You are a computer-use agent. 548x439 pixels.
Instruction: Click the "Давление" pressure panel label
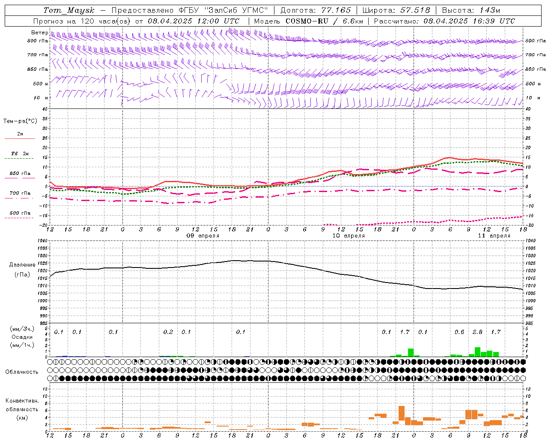coord(22,265)
